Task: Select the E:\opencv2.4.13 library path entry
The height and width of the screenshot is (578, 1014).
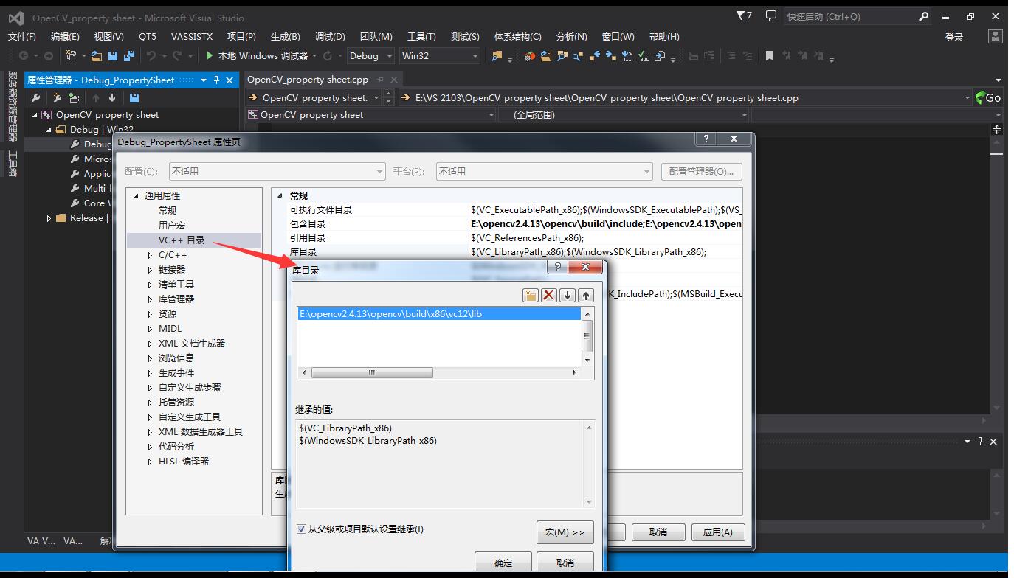Action: (440, 314)
